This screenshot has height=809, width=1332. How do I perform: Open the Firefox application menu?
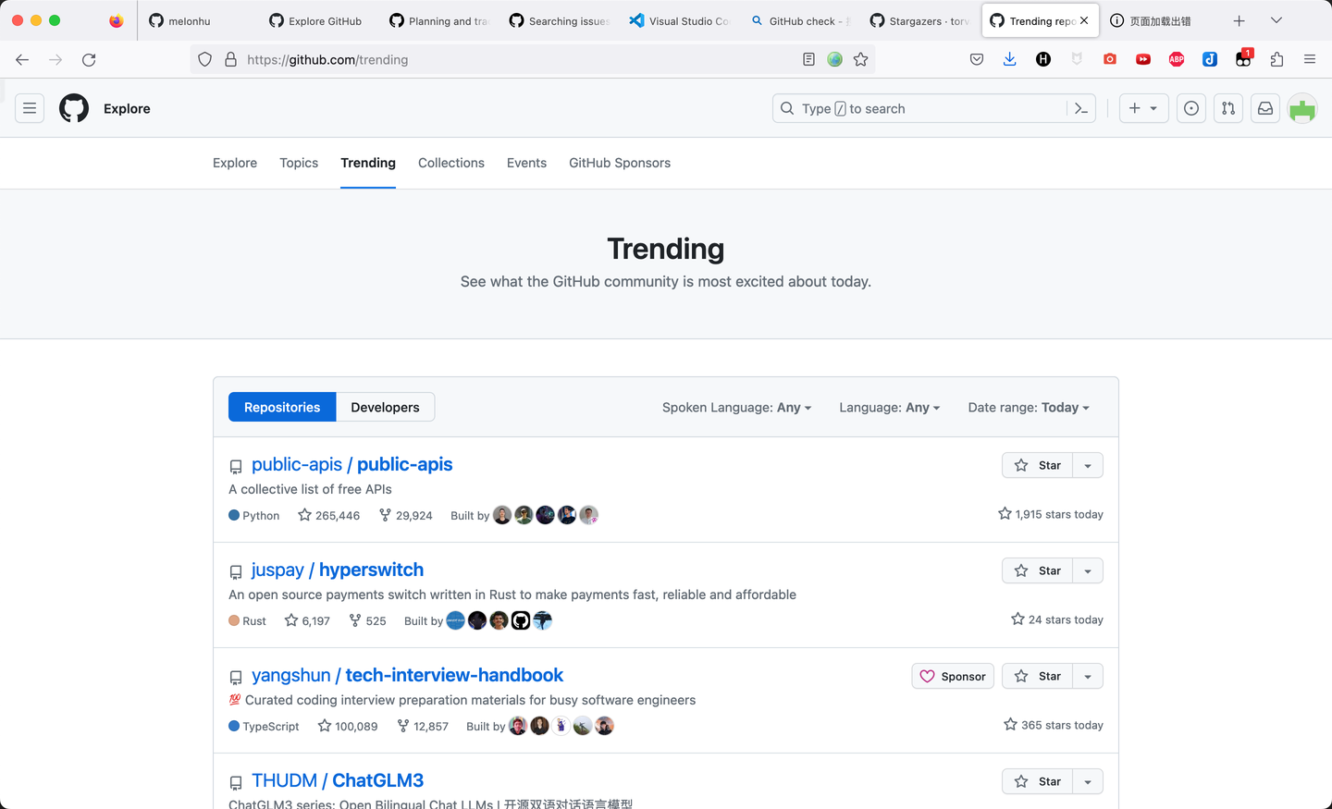pyautogui.click(x=1310, y=59)
